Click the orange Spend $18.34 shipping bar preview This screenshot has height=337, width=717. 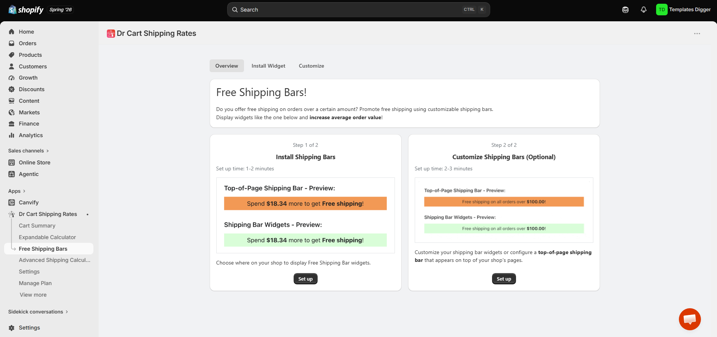coord(305,204)
